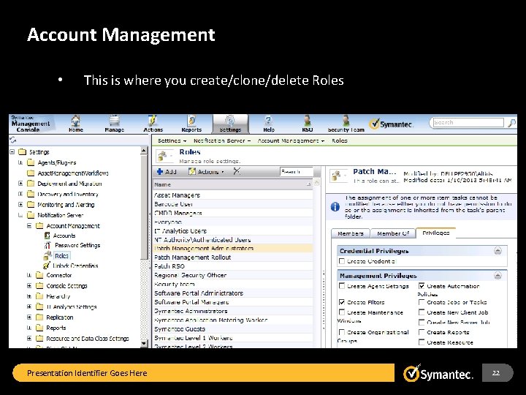
Task: Open the Security Team user icon
Action: (x=346, y=121)
